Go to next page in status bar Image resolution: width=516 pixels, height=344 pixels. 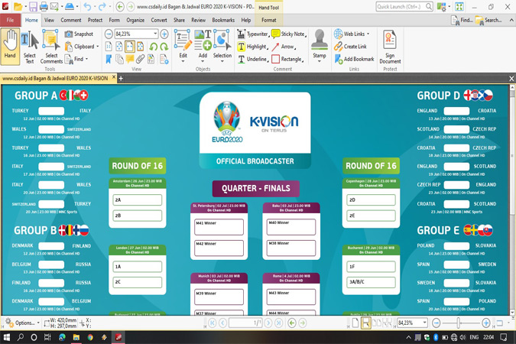(x=268, y=323)
